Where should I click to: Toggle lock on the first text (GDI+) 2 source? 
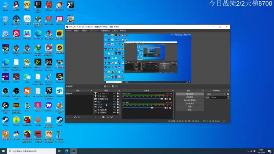pos(117,93)
